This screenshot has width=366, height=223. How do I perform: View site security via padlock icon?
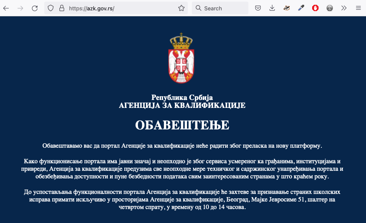tap(62, 8)
